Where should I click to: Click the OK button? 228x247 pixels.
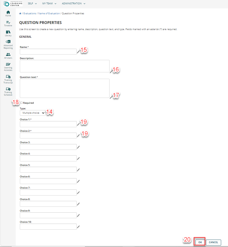pyautogui.click(x=200, y=242)
